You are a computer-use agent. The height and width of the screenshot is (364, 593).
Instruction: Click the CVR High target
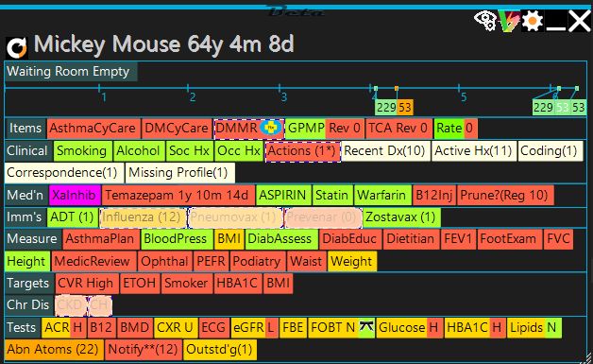(x=87, y=284)
